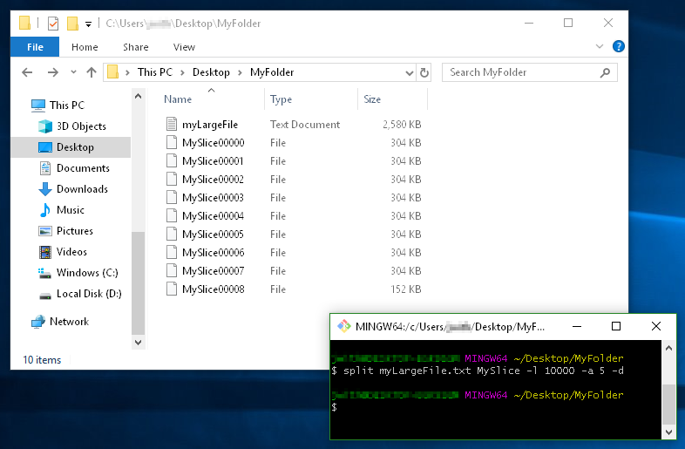Select the 3D Objects folder icon
Image resolution: width=685 pixels, height=449 pixels.
(45, 126)
